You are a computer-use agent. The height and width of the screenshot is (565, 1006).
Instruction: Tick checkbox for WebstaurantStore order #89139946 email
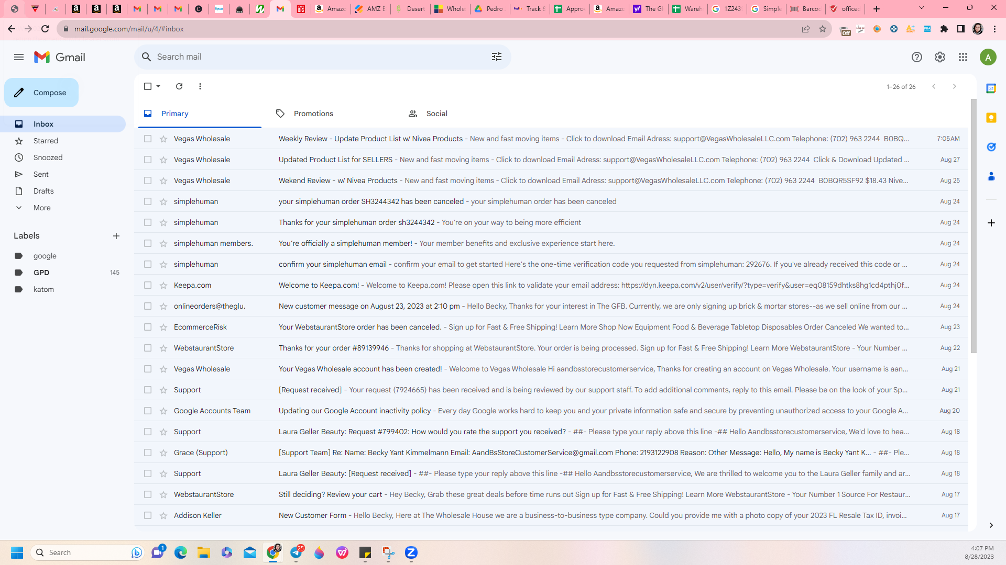pos(148,348)
